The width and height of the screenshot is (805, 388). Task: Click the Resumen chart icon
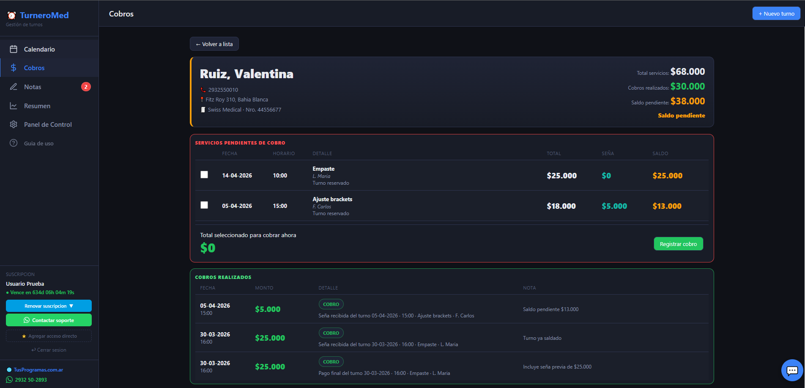(x=14, y=106)
